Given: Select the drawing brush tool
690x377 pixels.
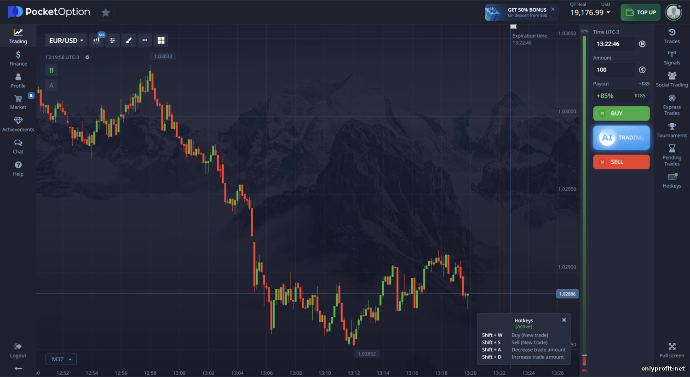Looking at the screenshot, I should tap(129, 40).
